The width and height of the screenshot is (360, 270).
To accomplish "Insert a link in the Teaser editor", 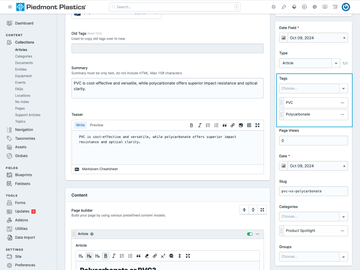I will point(233,125).
